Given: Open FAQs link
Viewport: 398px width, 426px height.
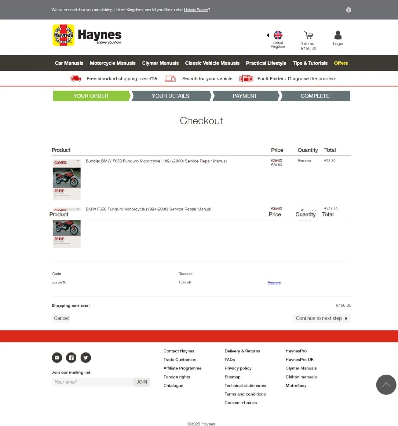Looking at the screenshot, I should click(230, 360).
